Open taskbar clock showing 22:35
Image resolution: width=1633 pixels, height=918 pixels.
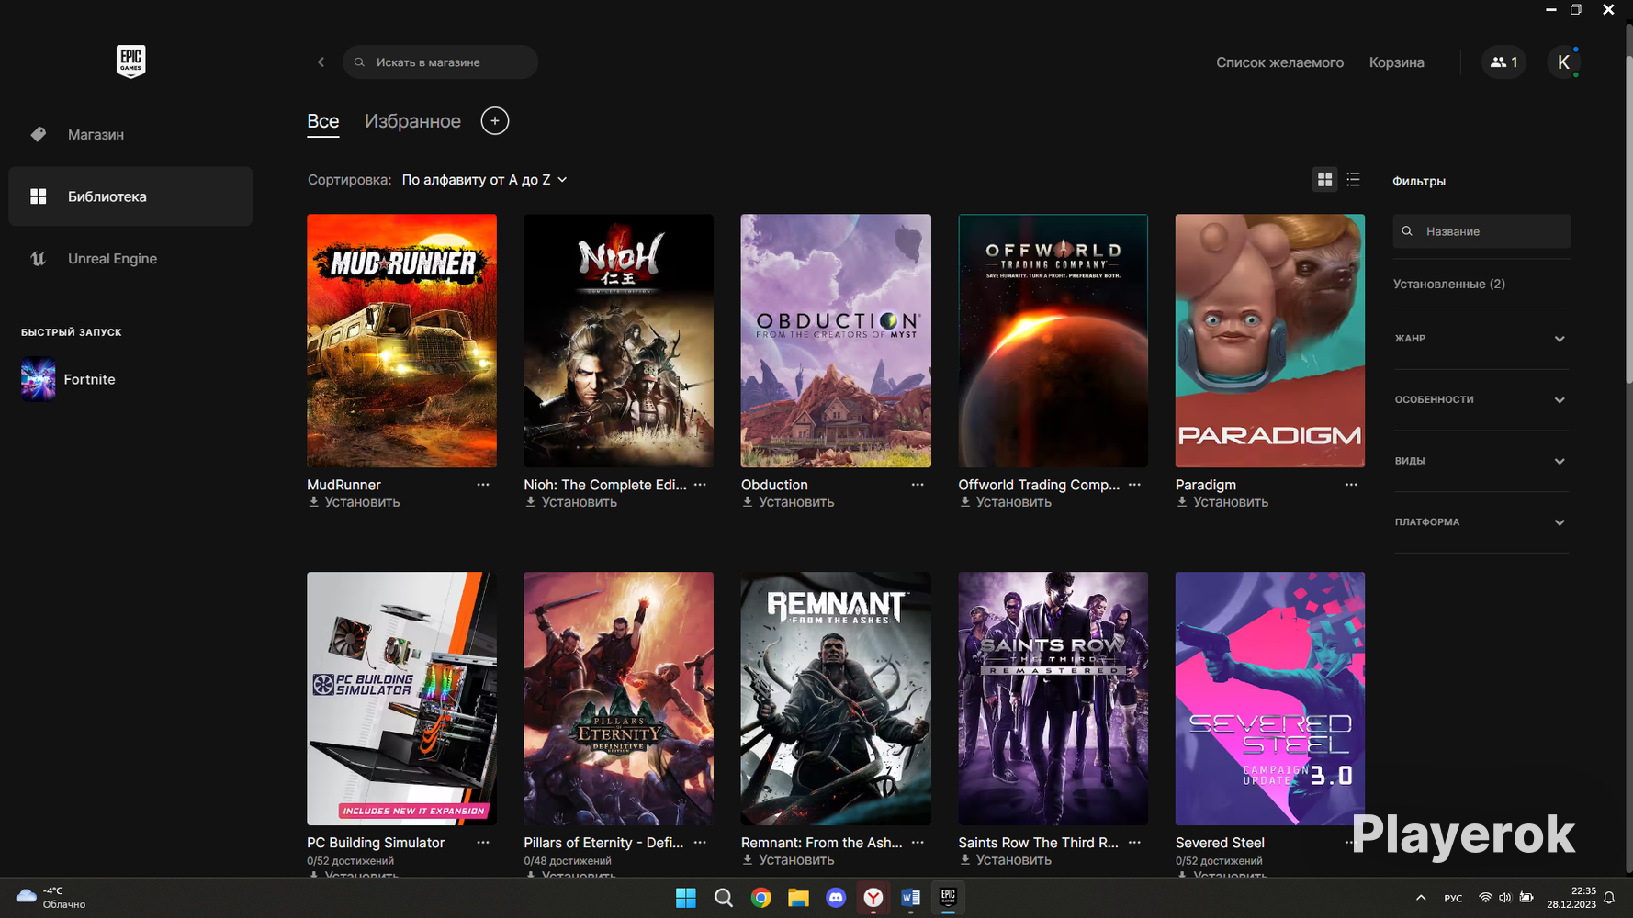(1571, 898)
